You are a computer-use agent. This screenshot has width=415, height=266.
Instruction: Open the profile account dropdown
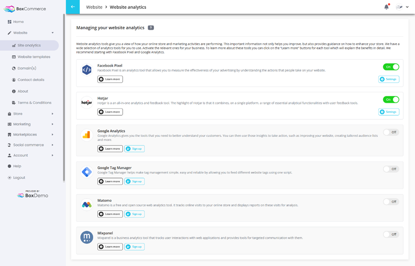[x=400, y=7]
